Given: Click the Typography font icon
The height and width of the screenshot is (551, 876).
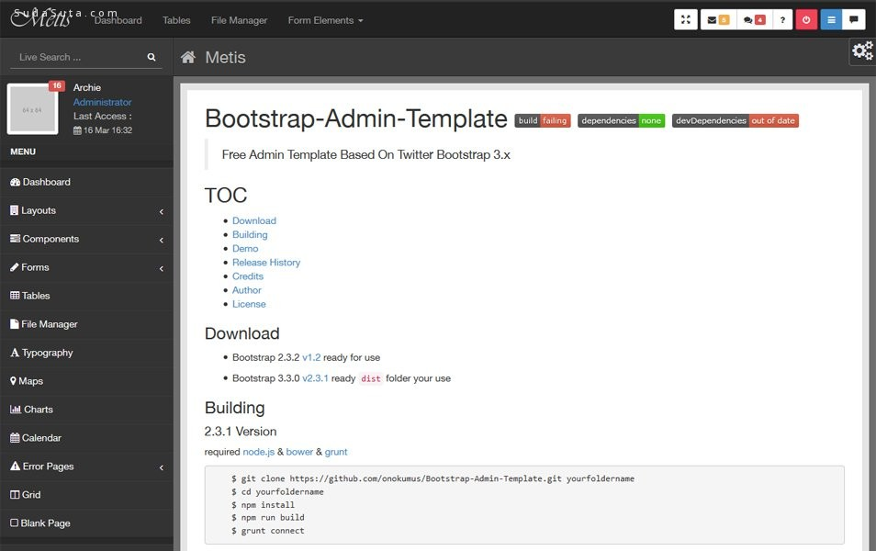Looking at the screenshot, I should point(15,353).
